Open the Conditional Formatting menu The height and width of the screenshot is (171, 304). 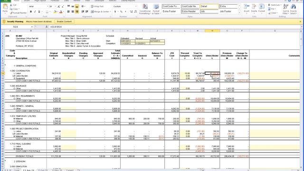[x=145, y=9]
